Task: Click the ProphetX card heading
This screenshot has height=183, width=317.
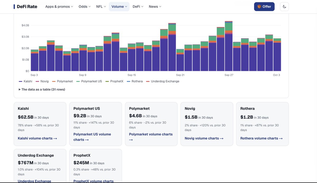Action: coord(82,155)
